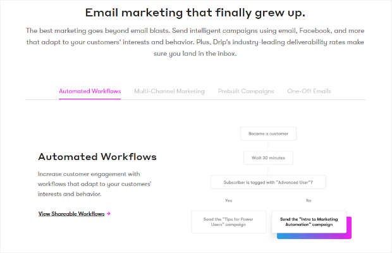Click the Automated Workflows section heading
The width and height of the screenshot is (392, 253).
[x=97, y=157]
